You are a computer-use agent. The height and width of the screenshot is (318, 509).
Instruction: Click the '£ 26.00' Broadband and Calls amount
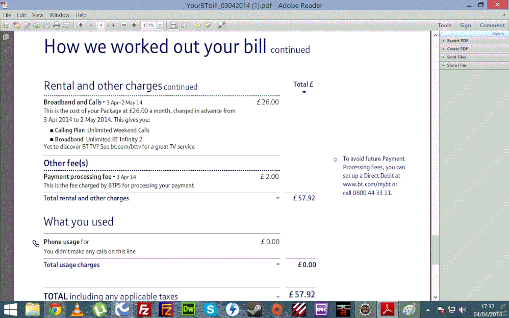pos(268,102)
